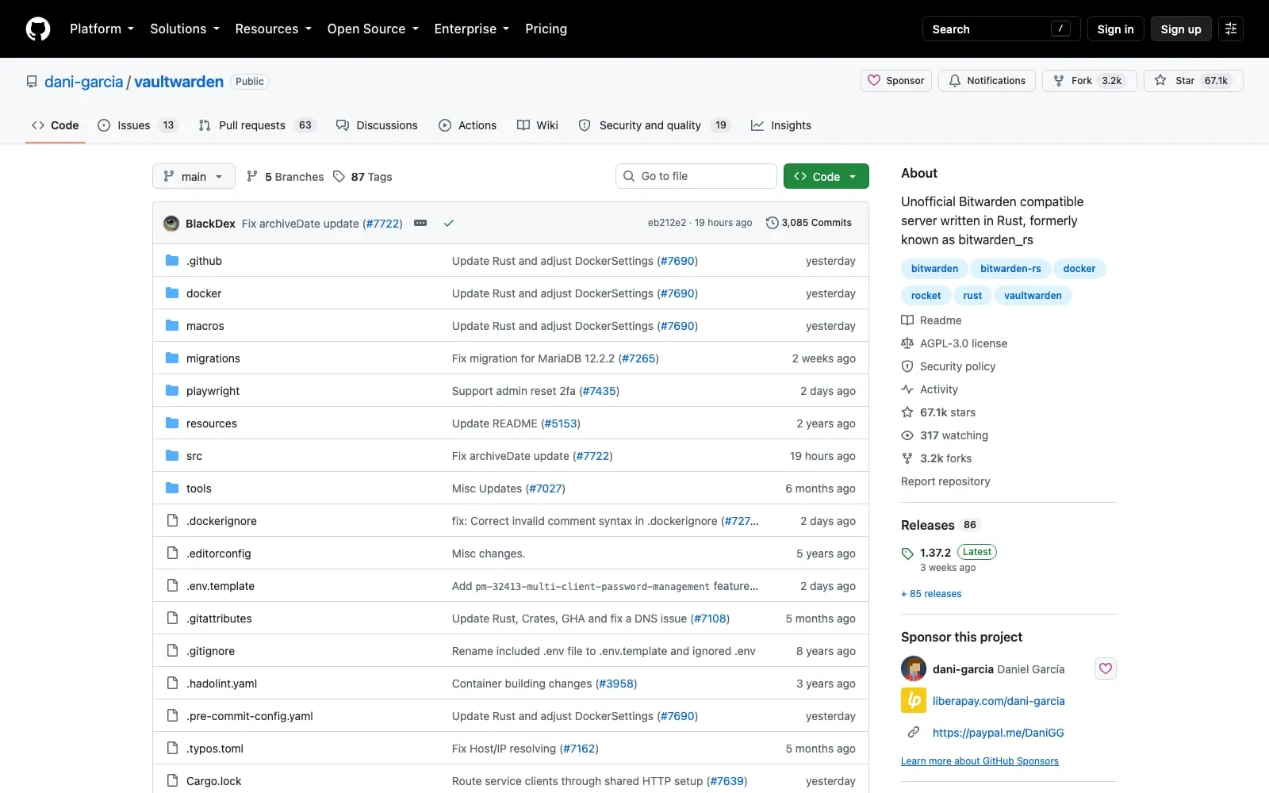
Task: Sponsor dani-garcia via the heart button
Action: [1106, 668]
